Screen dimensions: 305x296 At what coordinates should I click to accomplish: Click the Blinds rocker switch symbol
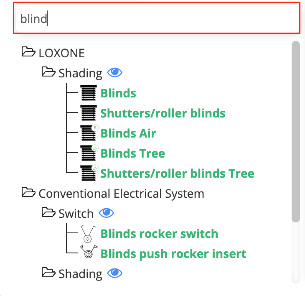click(88, 234)
